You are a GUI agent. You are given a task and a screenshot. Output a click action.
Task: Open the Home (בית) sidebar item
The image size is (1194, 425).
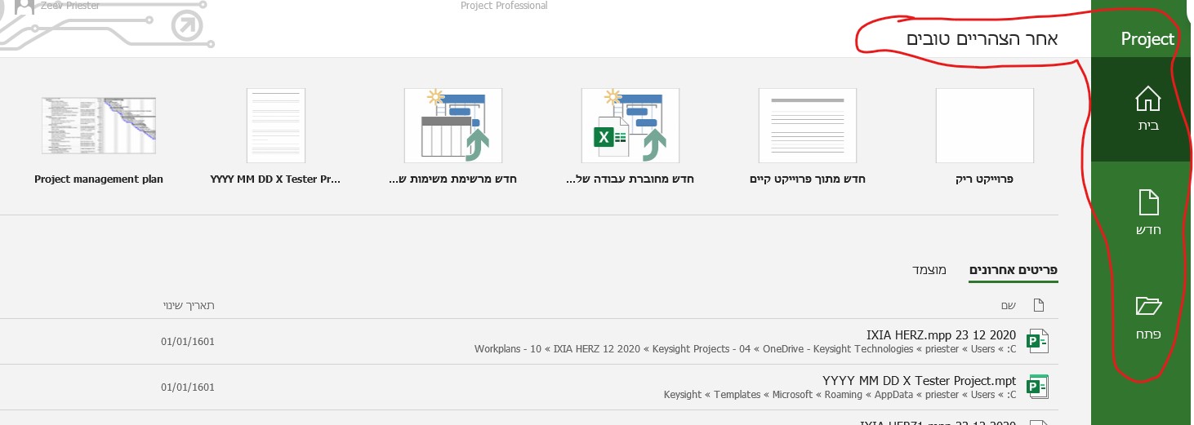[x=1147, y=109]
